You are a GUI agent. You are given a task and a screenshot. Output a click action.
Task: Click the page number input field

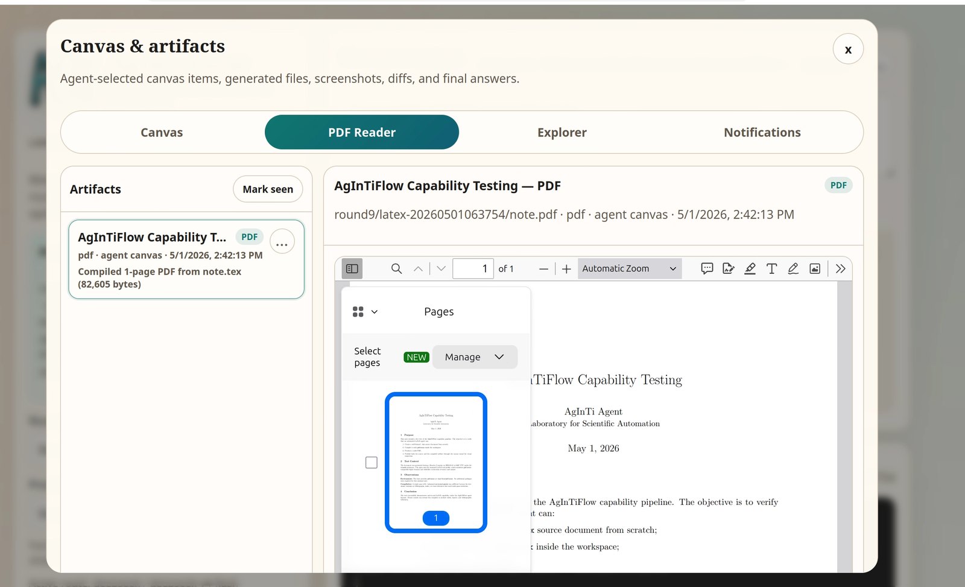473,268
